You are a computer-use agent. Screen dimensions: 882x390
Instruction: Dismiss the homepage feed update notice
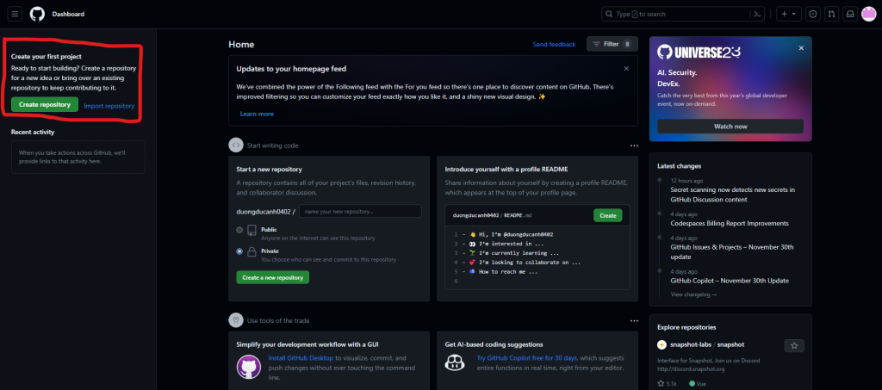[x=626, y=68]
